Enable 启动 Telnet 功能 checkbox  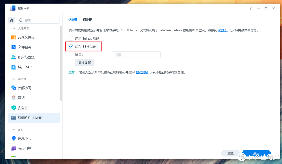(71, 38)
